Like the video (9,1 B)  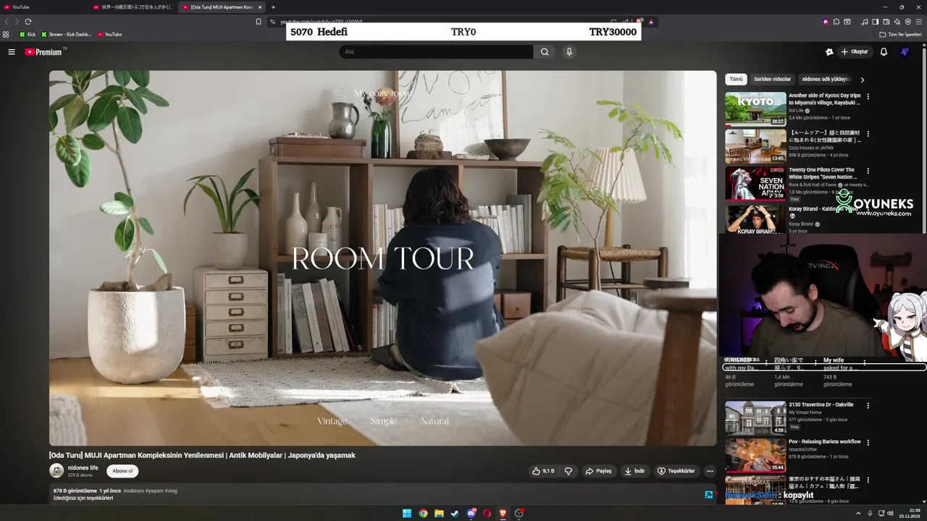click(x=543, y=471)
